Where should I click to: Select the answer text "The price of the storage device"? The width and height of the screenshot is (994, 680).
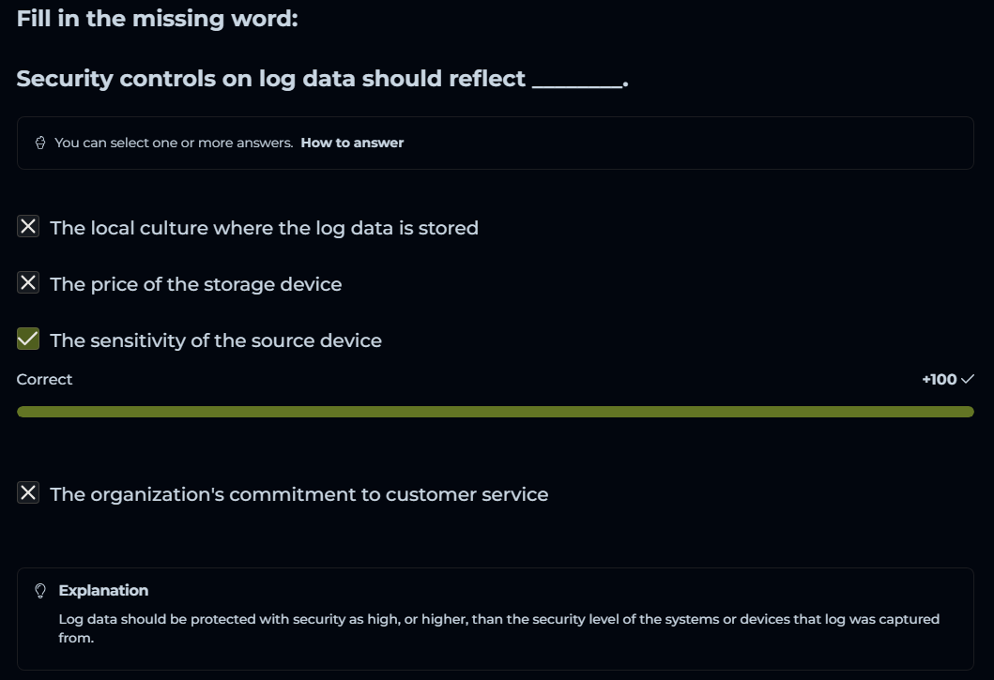coord(195,284)
